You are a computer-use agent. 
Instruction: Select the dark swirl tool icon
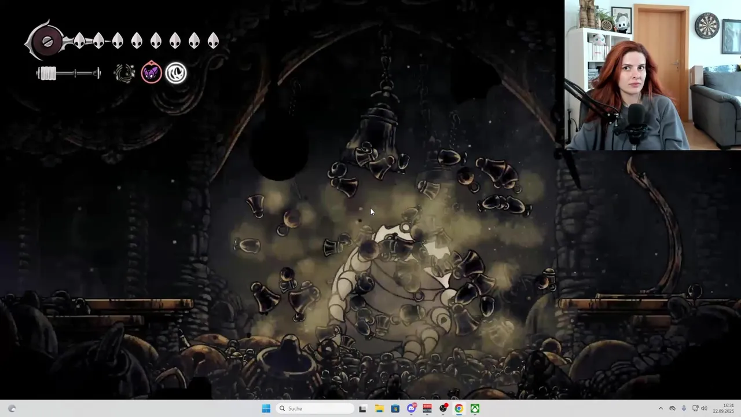pyautogui.click(x=124, y=73)
